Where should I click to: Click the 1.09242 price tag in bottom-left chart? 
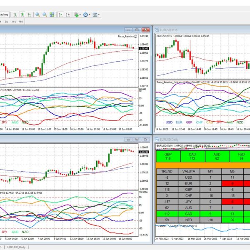pos(144,152)
